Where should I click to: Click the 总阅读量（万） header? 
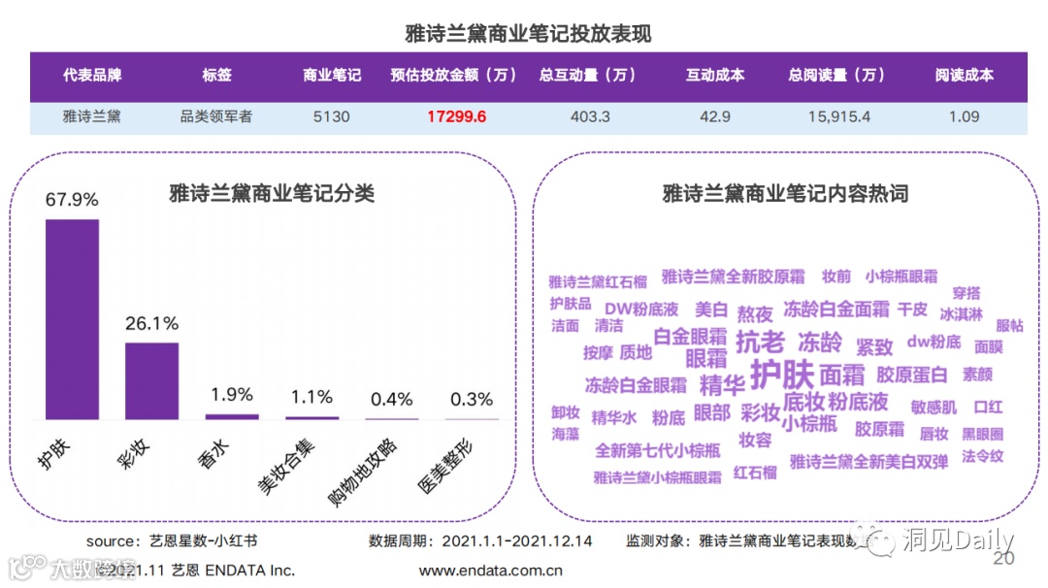coord(836,75)
